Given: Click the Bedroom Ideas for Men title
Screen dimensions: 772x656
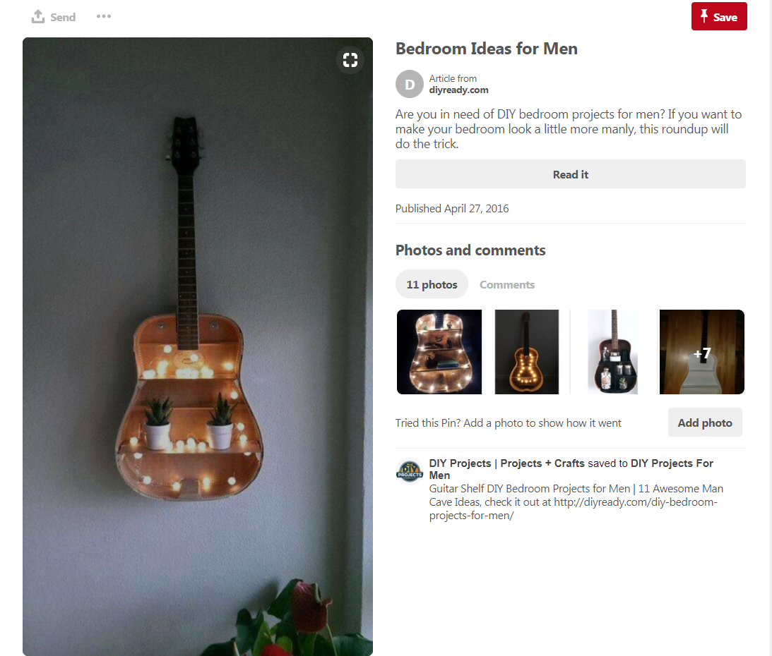Looking at the screenshot, I should 486,49.
